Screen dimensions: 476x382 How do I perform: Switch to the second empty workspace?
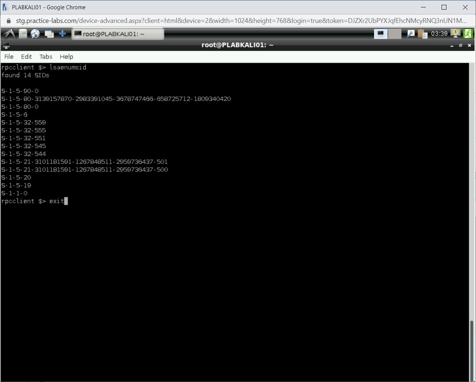395,34
